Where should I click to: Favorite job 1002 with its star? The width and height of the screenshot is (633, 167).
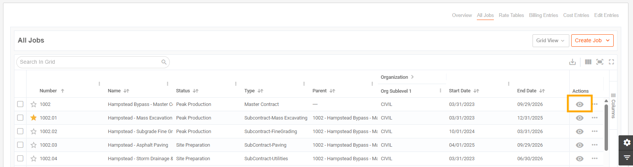coord(33,104)
